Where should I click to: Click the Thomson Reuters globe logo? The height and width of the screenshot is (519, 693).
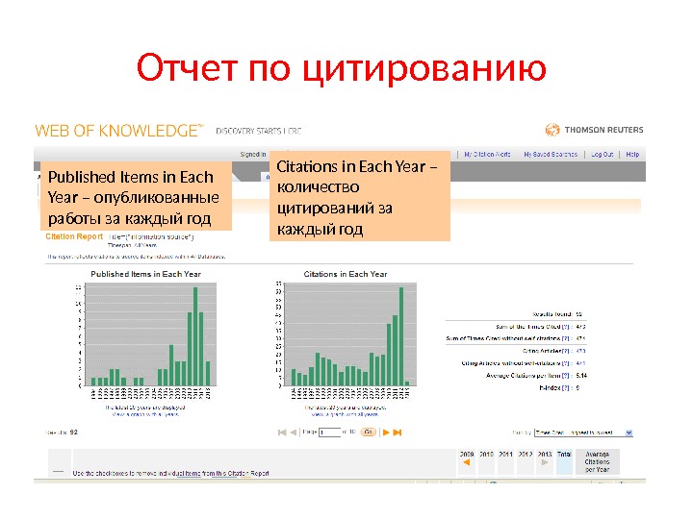tap(552, 130)
